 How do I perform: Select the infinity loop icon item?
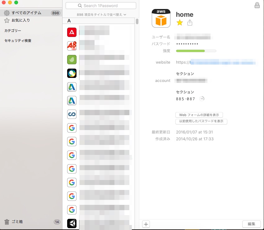(72, 114)
